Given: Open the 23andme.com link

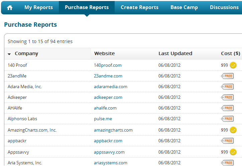Looking at the screenshot, I should [x=108, y=76].
